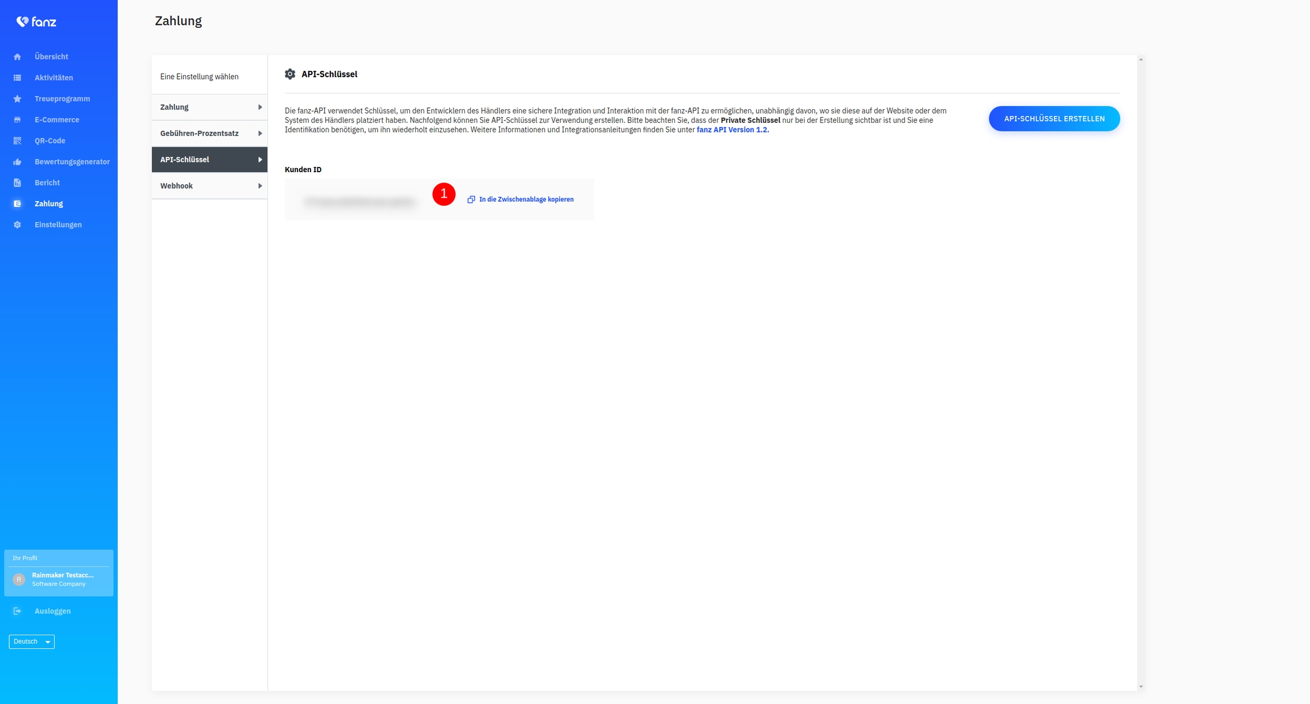Expand the Gebühren-Prozentsatz arrow
1310x704 pixels.
click(260, 134)
